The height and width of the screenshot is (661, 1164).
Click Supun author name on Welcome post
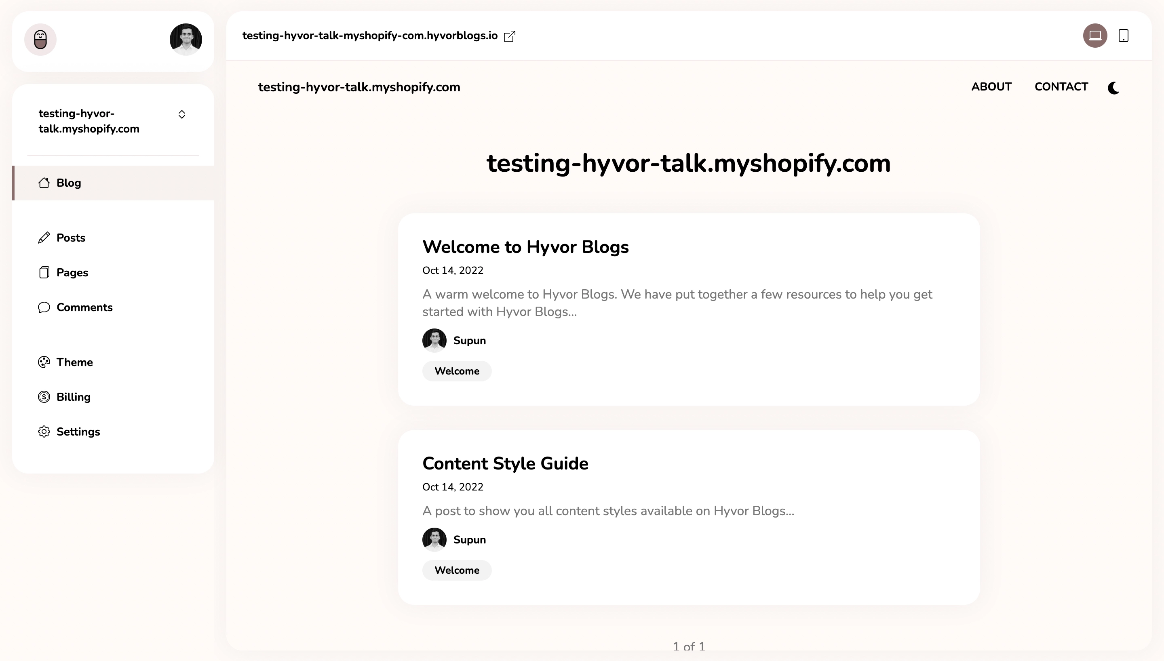[469, 341]
